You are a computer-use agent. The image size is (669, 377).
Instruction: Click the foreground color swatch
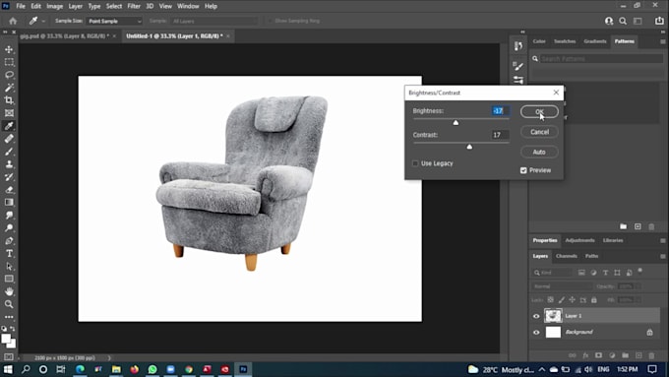click(x=6, y=340)
